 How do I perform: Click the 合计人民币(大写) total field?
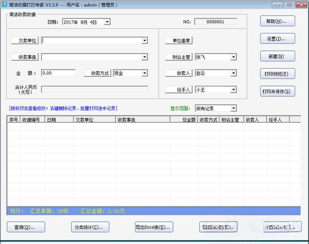tap(95, 90)
